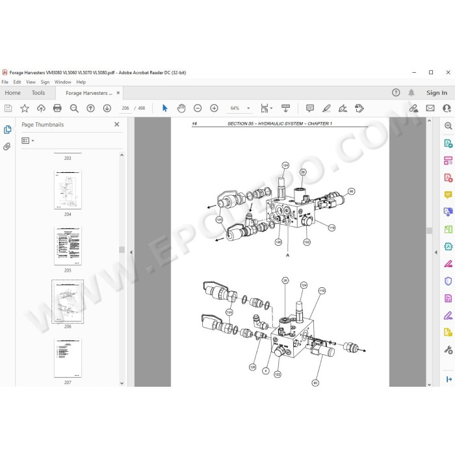Switch to Tools tab

coord(38,93)
